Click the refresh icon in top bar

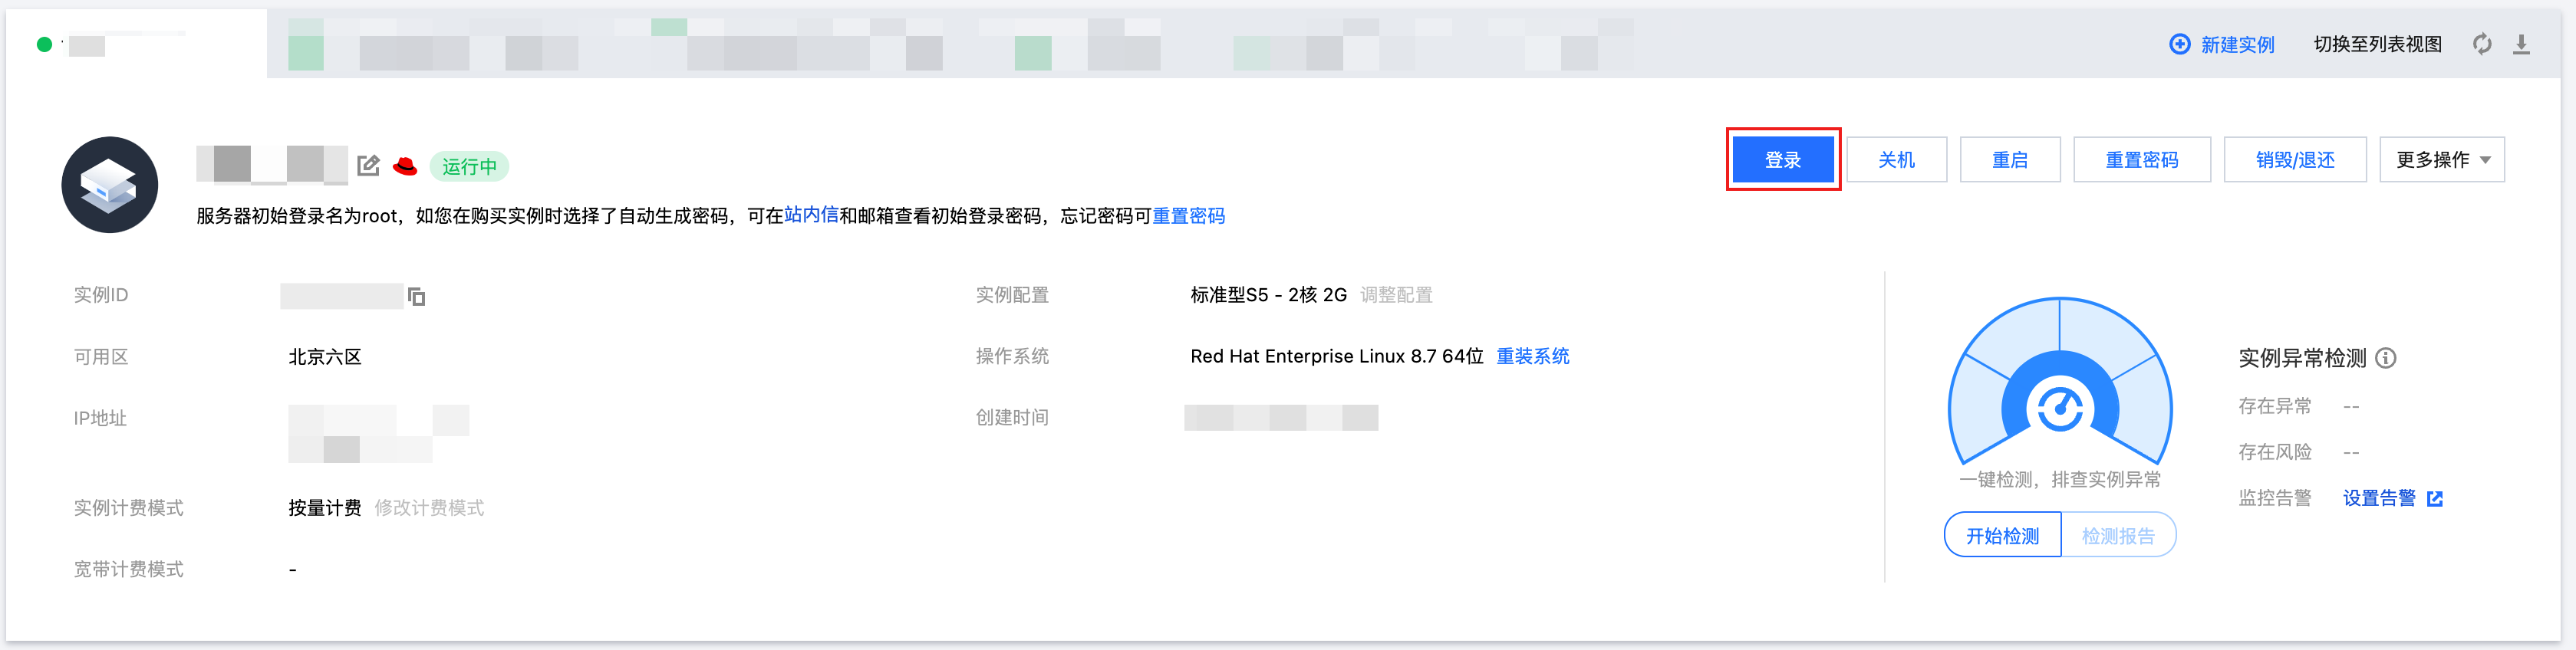coord(2482,44)
